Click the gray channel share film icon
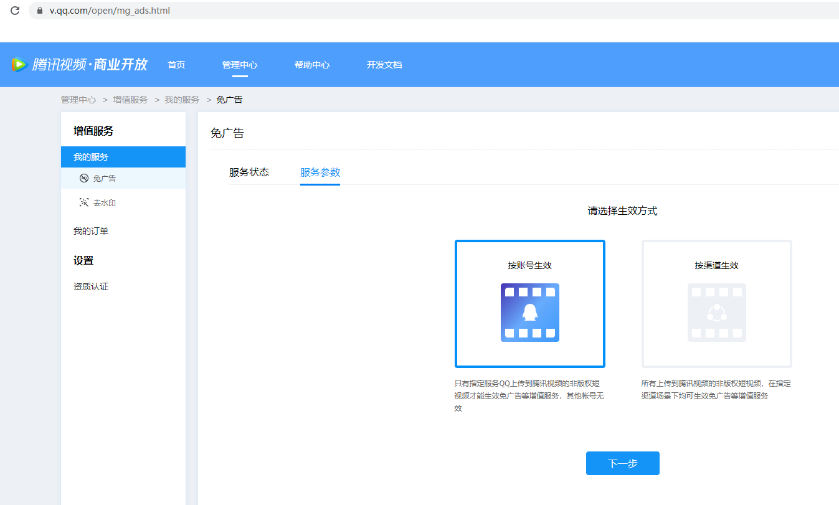Image resolution: width=839 pixels, height=505 pixels. click(x=716, y=313)
